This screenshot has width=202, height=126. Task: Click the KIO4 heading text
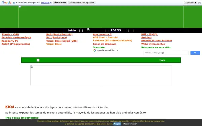[x=10, y=107]
